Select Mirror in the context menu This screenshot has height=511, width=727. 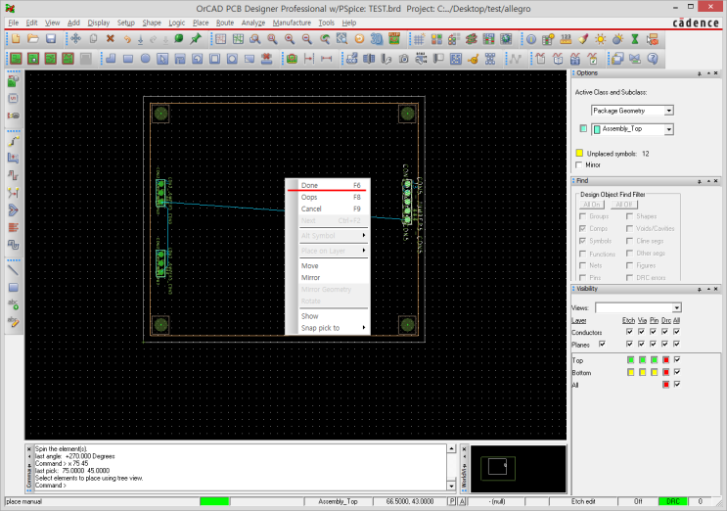click(x=310, y=277)
